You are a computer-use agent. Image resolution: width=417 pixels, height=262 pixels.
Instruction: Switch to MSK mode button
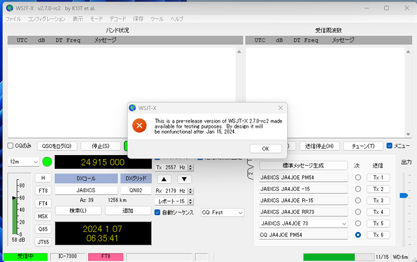click(x=43, y=216)
